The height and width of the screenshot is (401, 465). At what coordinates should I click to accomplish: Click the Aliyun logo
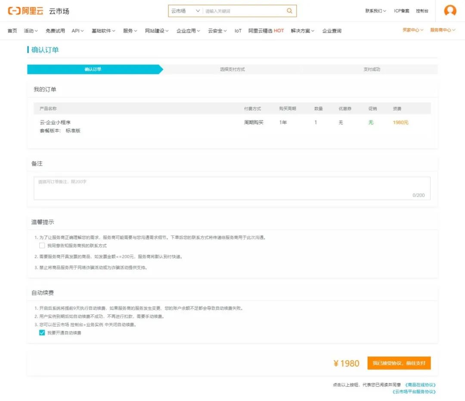pos(25,11)
